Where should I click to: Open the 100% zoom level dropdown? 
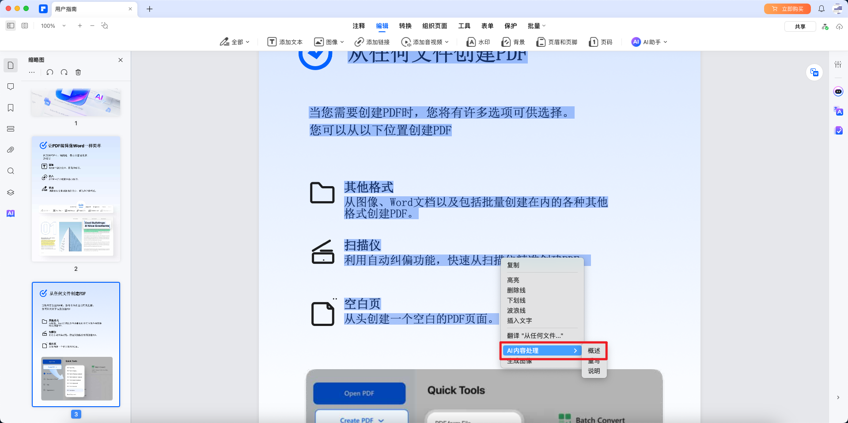pyautogui.click(x=53, y=26)
